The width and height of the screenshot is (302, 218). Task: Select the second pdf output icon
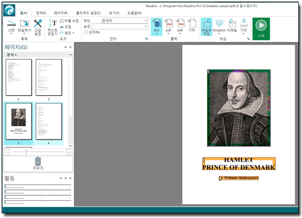click(180, 23)
